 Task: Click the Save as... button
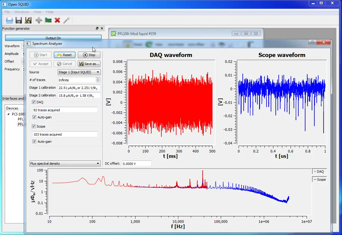89,64
